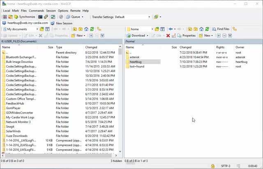Viewport: 263px width, 169px height.
Task: Open local root directory icon
Action: coord(81,29)
